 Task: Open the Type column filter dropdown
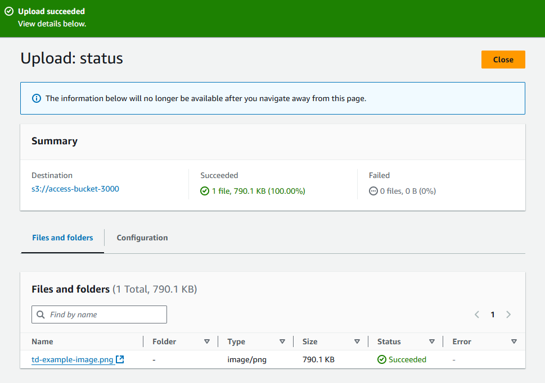282,341
